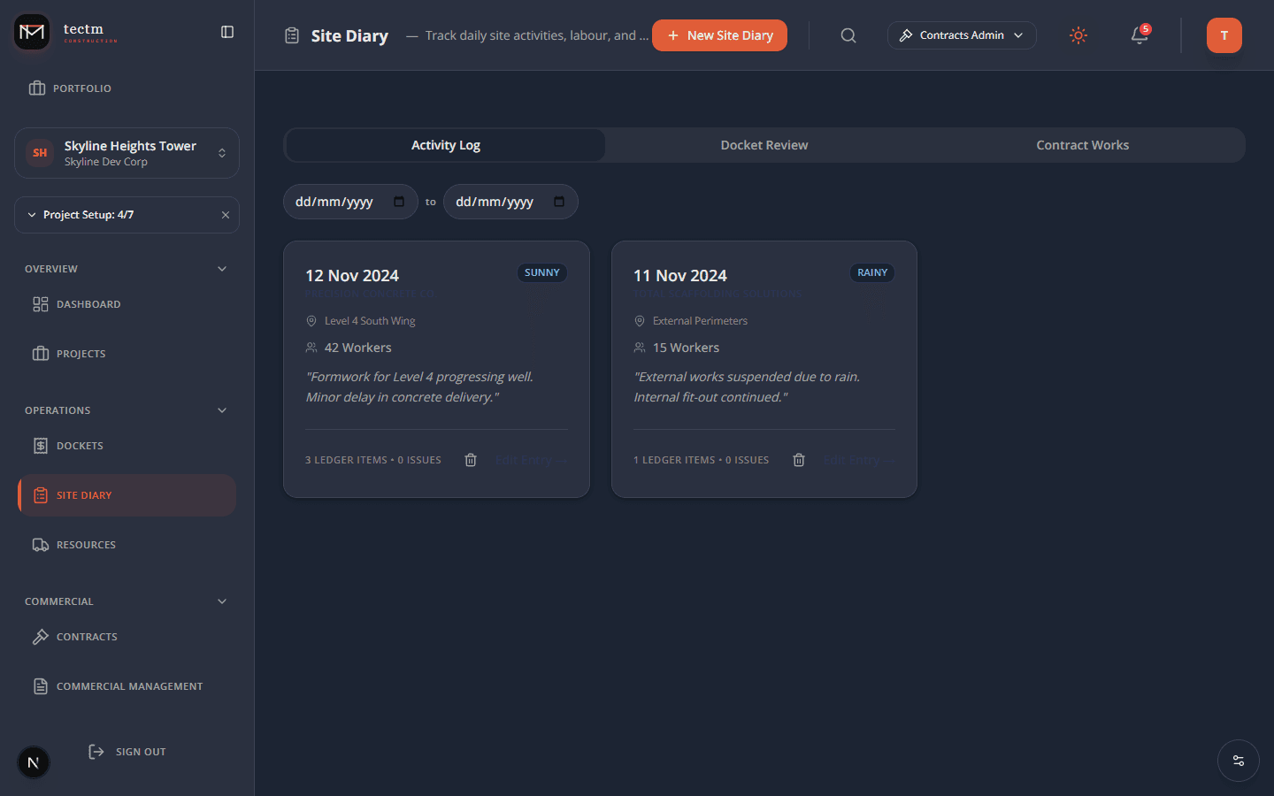1274x796 pixels.
Task: Open the Skyline Heights Tower project selector
Action: (127, 152)
